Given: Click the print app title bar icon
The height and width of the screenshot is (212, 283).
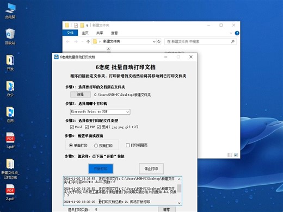Looking at the screenshot, I should coord(57,57).
